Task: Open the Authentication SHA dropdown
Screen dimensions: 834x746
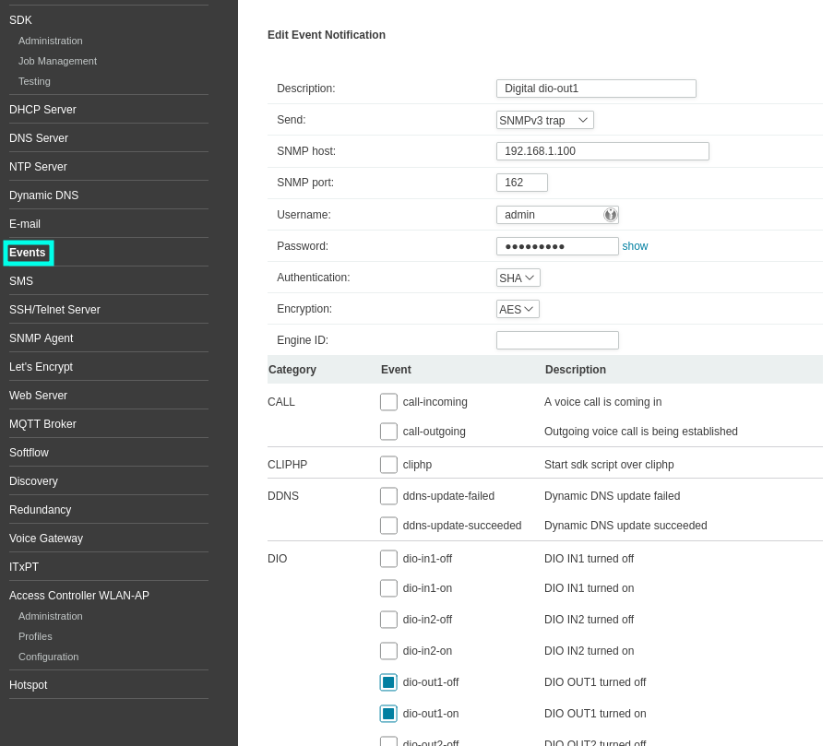Action: [x=518, y=278]
